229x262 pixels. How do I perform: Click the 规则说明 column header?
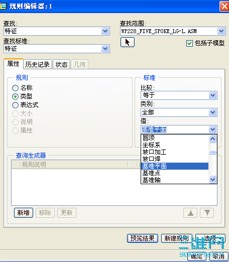tap(74, 165)
